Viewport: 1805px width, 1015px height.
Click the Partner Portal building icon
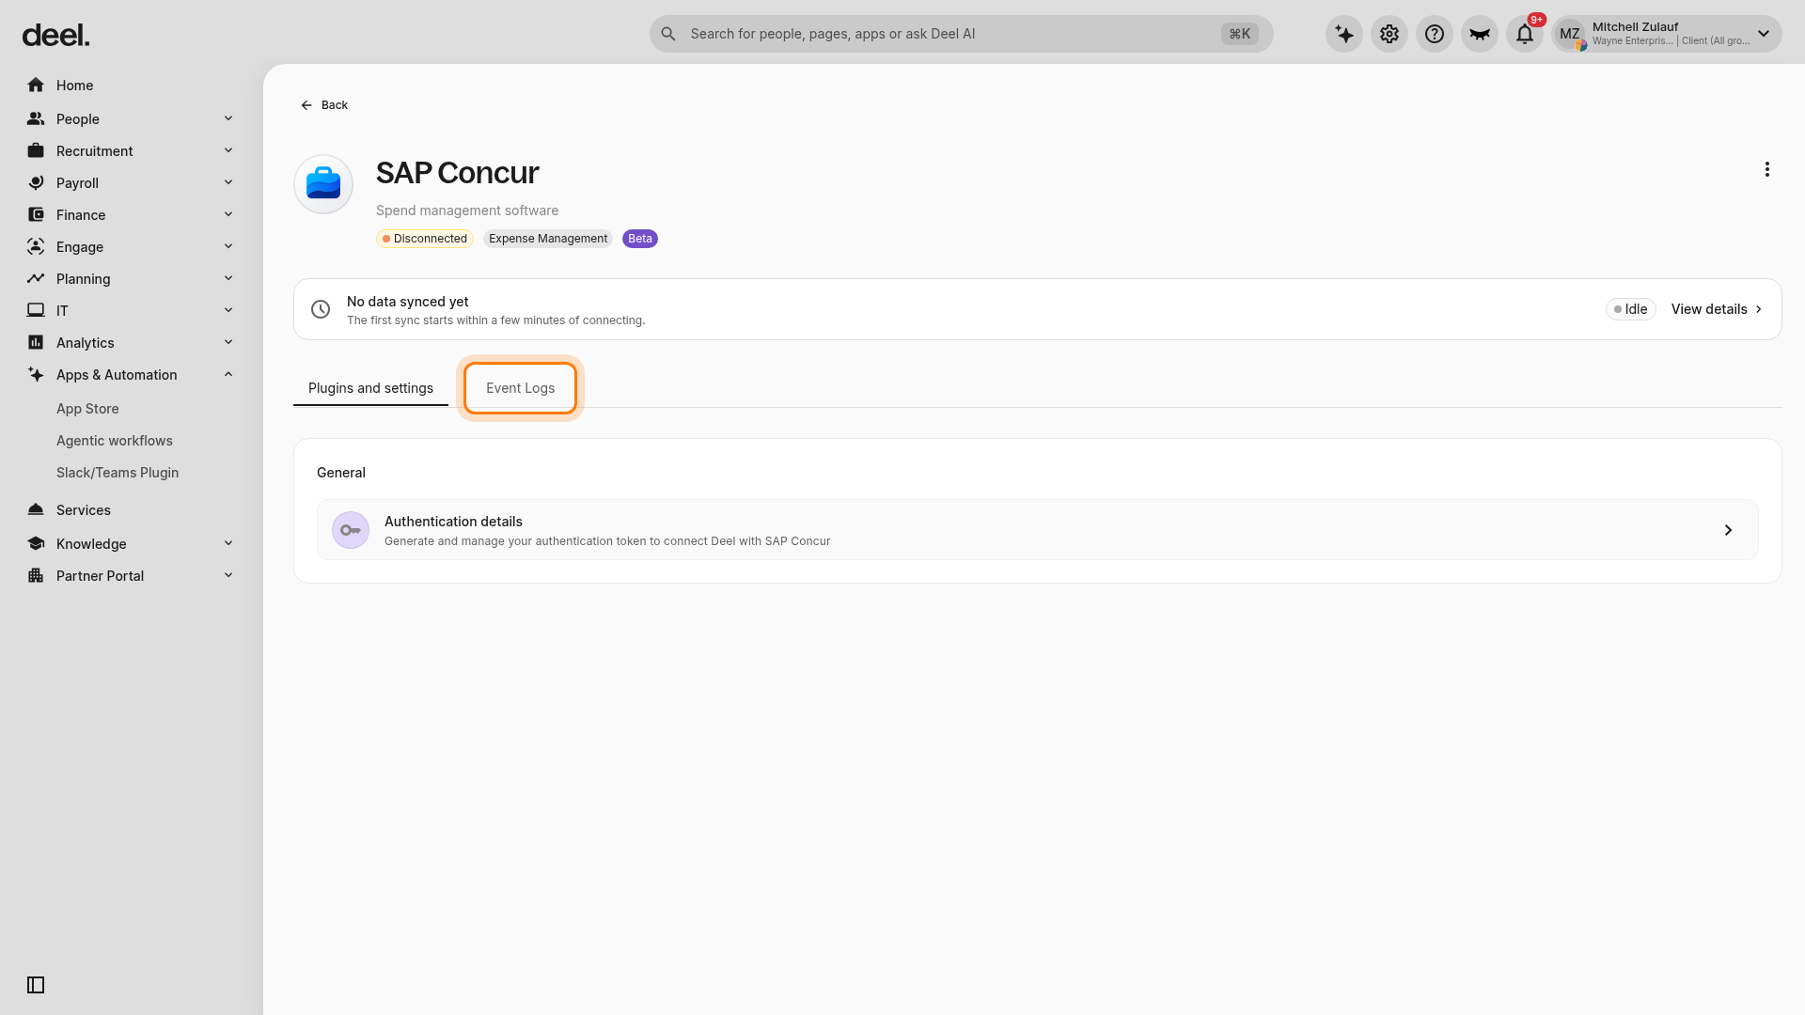(x=36, y=576)
